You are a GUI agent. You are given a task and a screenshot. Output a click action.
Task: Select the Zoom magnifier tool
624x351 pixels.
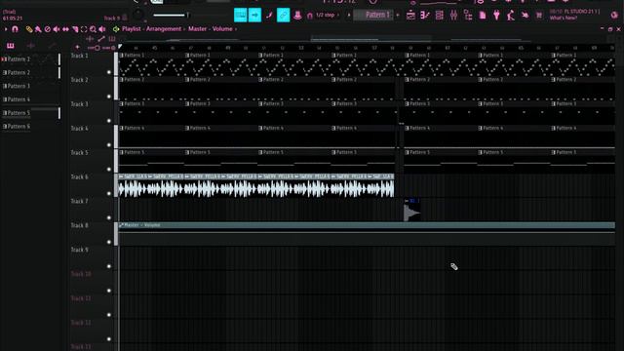coord(94,29)
